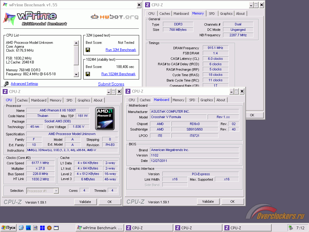The width and height of the screenshot is (309, 232).
Task: Switch to wPrime Benchmark in the taskbar
Action: click(x=99, y=228)
